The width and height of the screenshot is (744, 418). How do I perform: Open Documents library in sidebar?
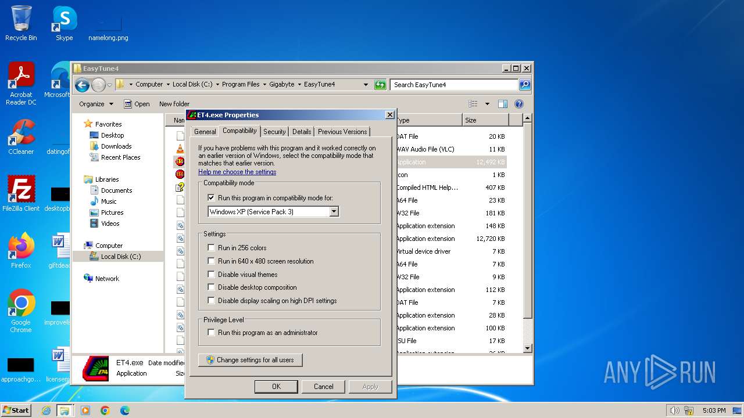116,190
